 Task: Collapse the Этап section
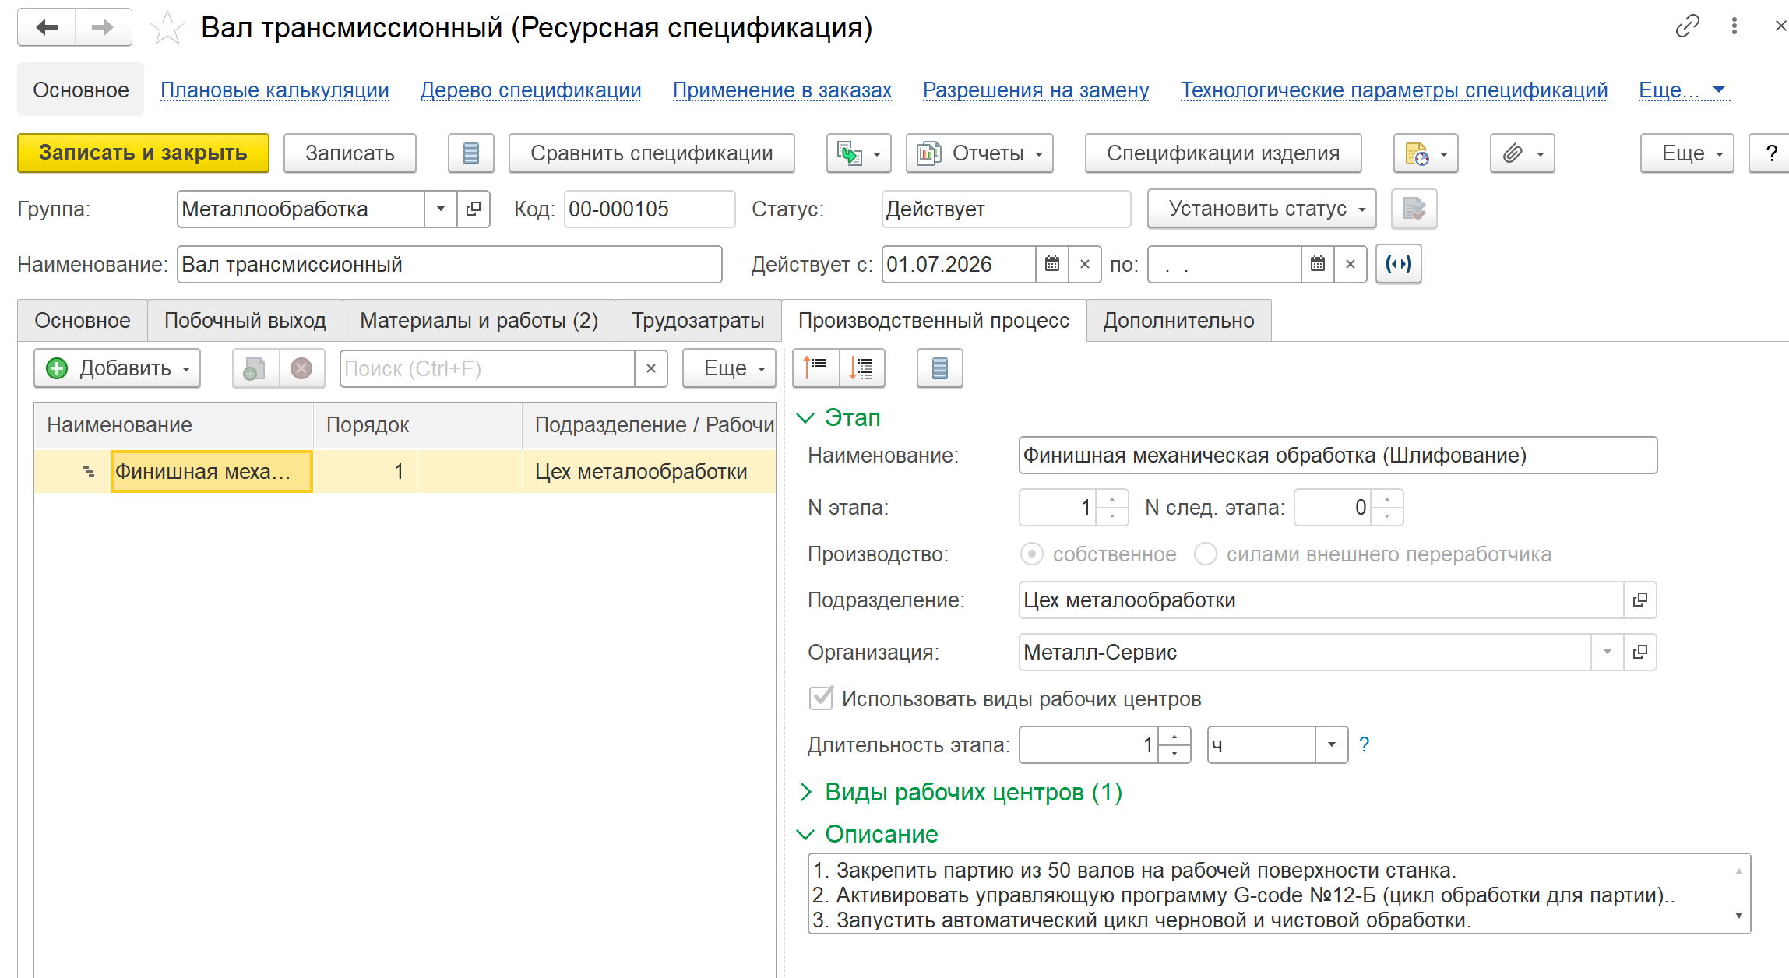[x=806, y=418]
